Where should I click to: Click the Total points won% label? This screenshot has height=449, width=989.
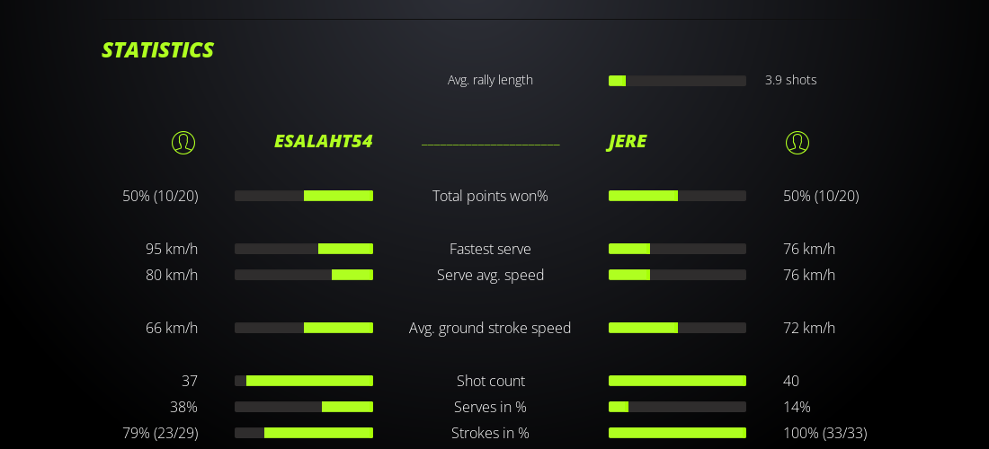point(490,196)
